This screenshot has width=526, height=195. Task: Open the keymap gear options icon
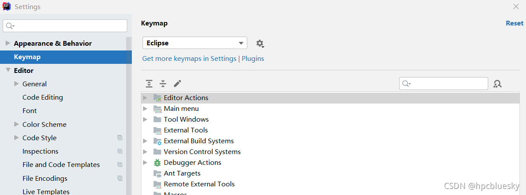click(260, 43)
